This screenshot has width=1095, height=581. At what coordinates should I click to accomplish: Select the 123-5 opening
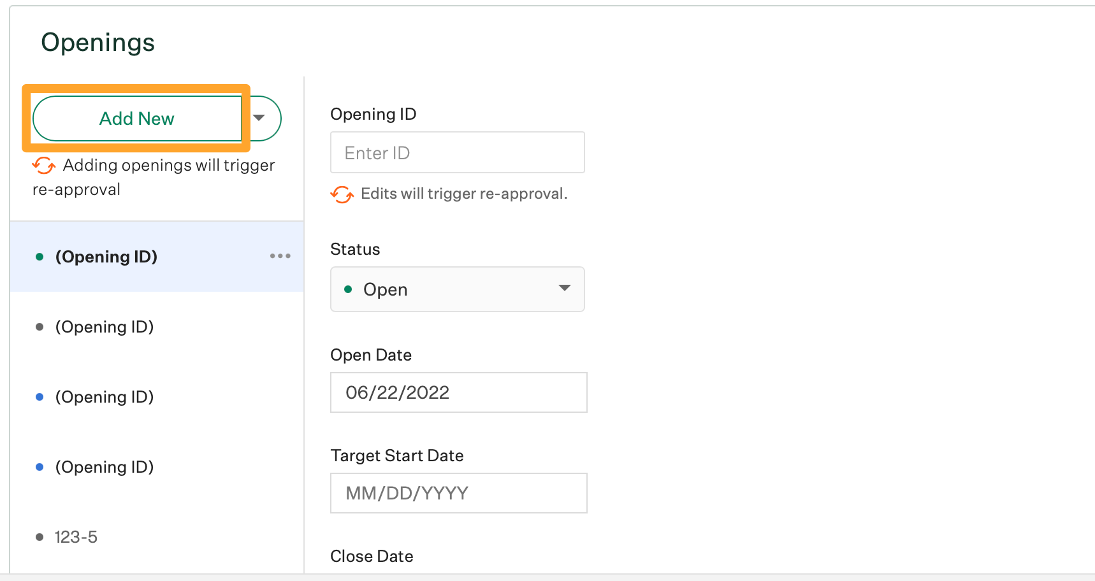(x=76, y=536)
